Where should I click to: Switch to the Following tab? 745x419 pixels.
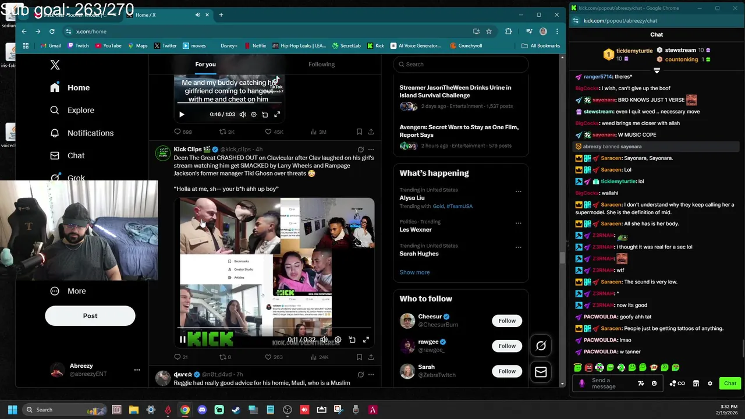(321, 65)
